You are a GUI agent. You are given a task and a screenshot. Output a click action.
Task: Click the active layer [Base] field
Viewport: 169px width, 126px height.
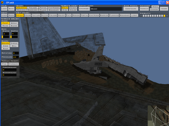click(x=106, y=9)
